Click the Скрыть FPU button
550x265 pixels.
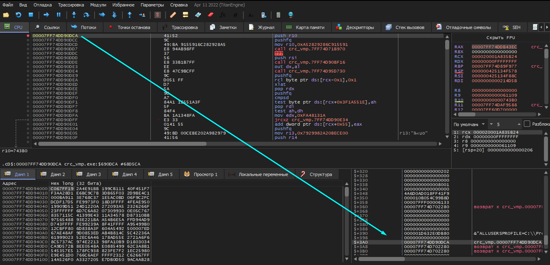point(500,38)
